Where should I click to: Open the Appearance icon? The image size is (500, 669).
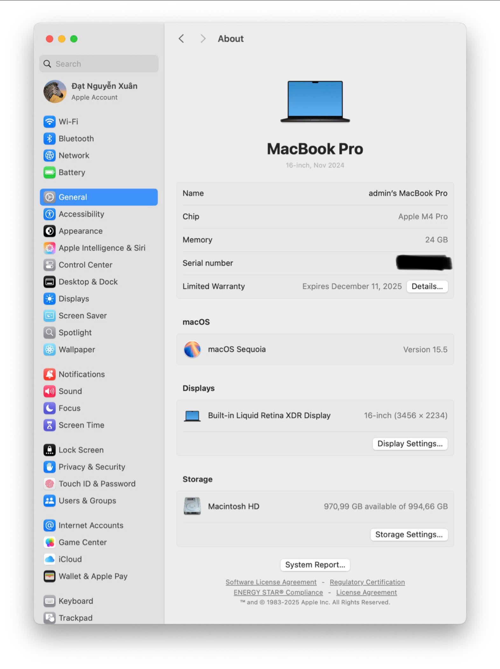[x=49, y=231]
